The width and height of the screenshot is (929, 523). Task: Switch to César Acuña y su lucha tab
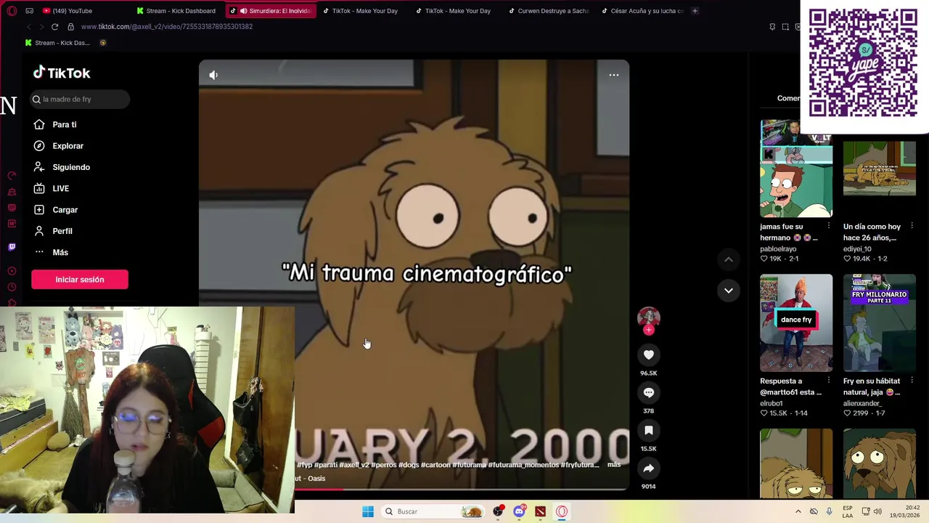coord(642,11)
